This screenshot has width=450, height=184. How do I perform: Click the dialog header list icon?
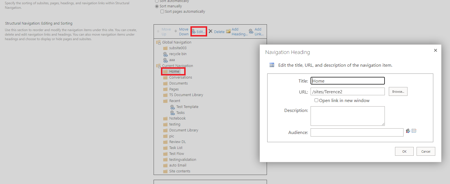(x=272, y=65)
